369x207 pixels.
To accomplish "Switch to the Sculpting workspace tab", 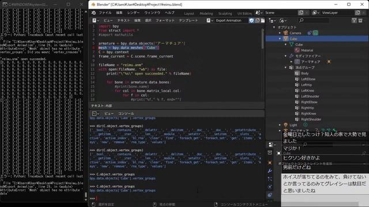I will coord(225,14).
